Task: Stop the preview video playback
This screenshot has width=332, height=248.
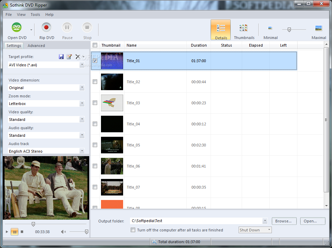Action: tap(22, 232)
